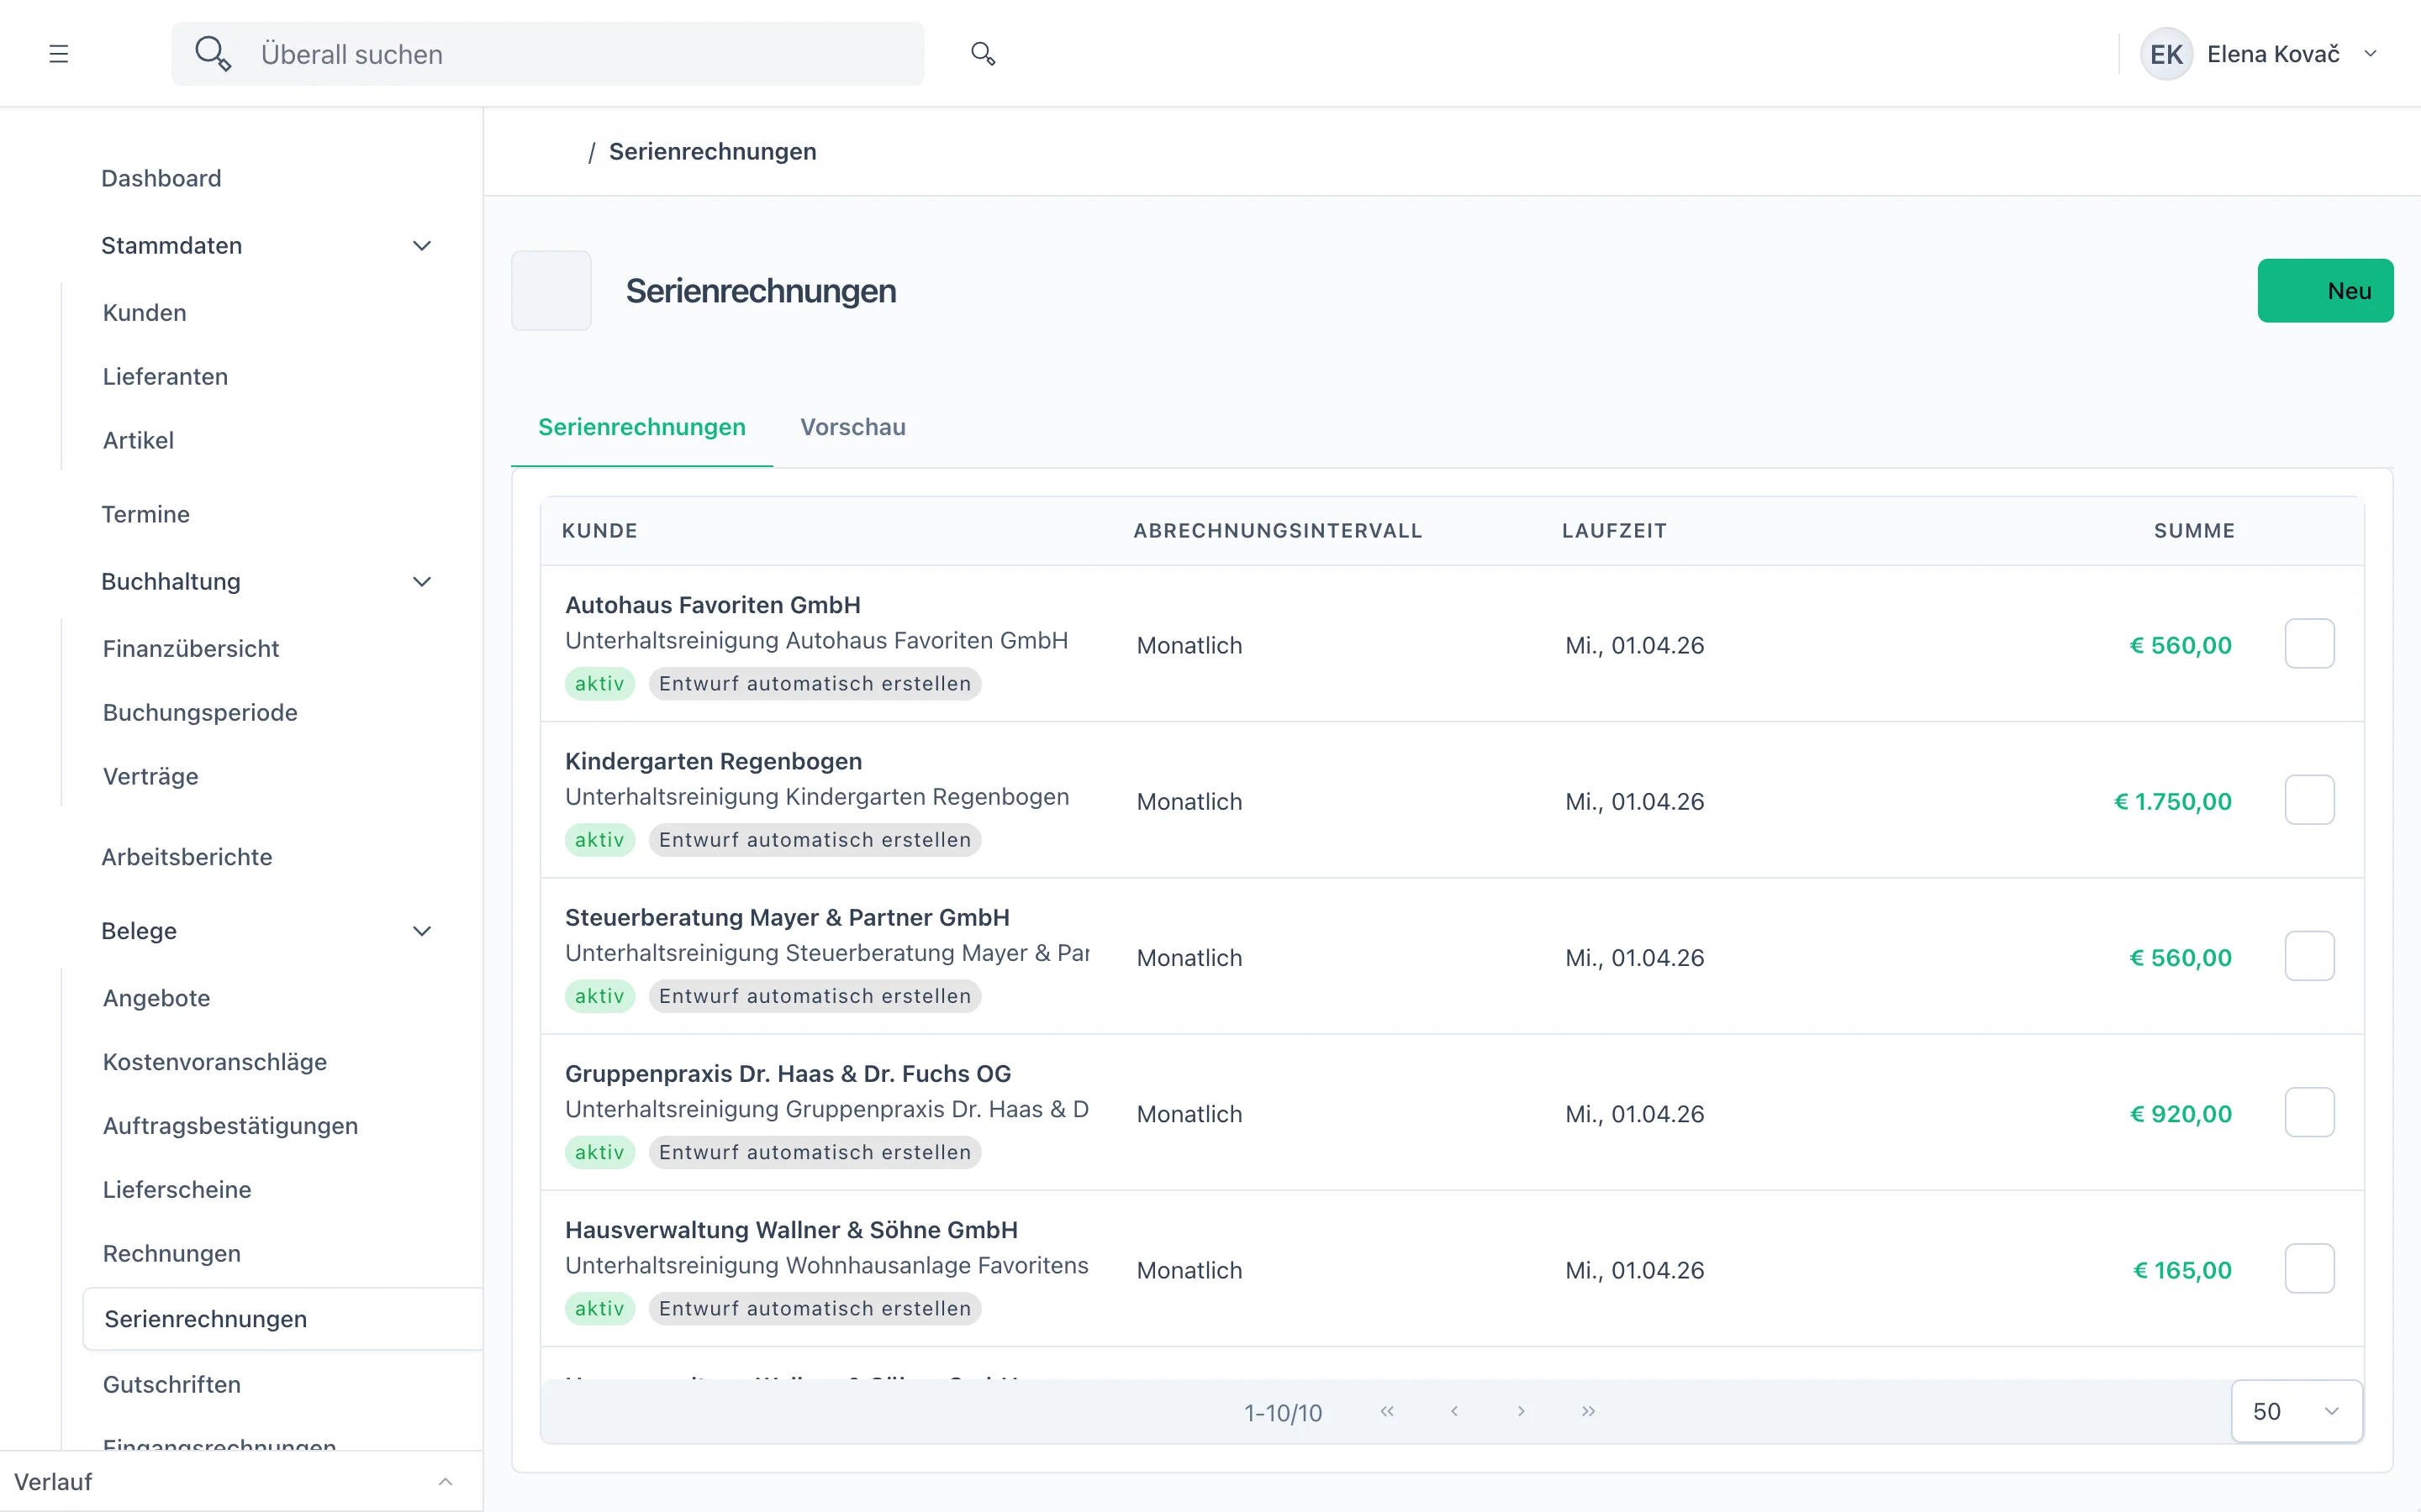Go to Rechnungen in the sidebar
The height and width of the screenshot is (1512, 2421).
[x=171, y=1254]
